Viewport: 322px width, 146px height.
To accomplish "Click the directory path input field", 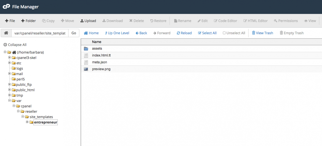I will [x=40, y=33].
